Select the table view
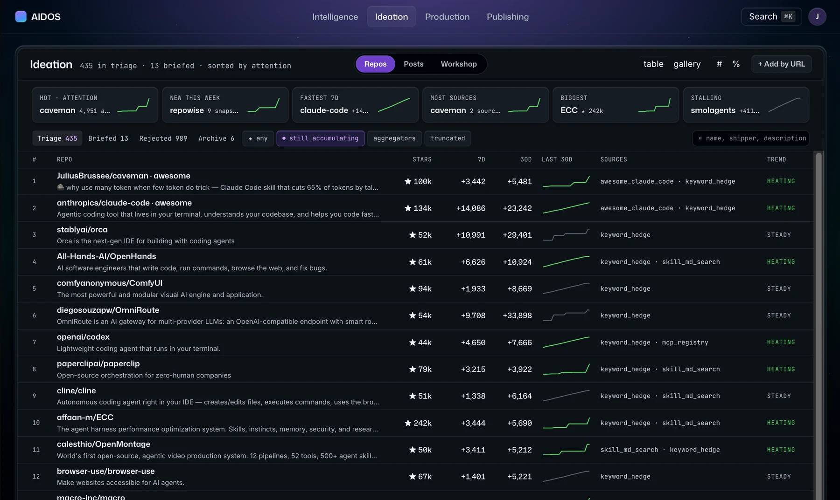 (x=653, y=64)
